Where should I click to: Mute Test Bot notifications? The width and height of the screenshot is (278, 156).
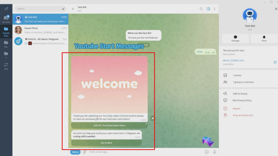(264, 38)
